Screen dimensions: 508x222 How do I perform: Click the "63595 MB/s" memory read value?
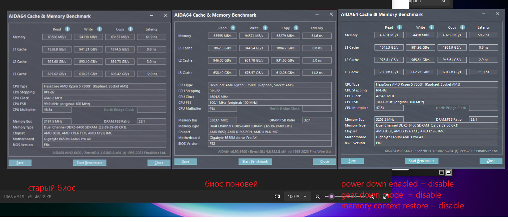222,36
